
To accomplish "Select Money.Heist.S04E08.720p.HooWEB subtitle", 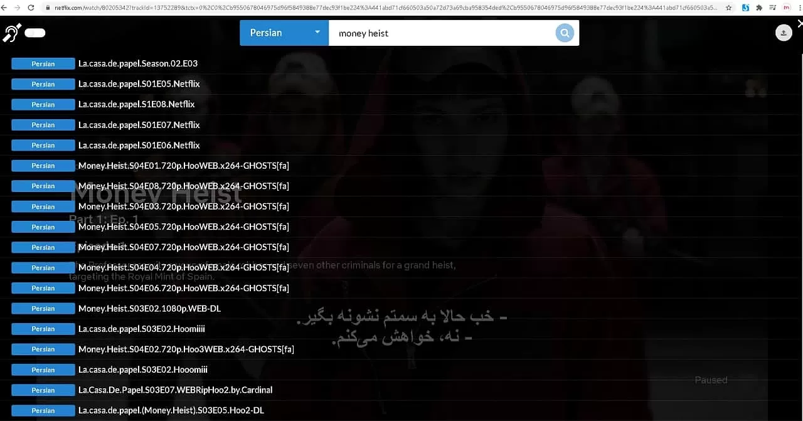I will 184,186.
